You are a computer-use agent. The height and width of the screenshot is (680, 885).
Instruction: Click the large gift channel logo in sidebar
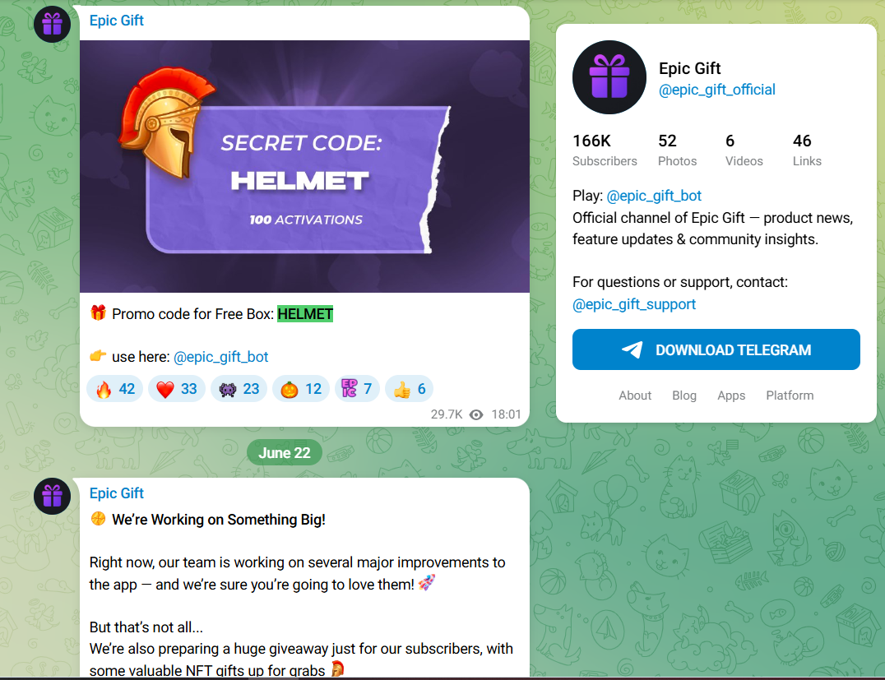pos(609,77)
